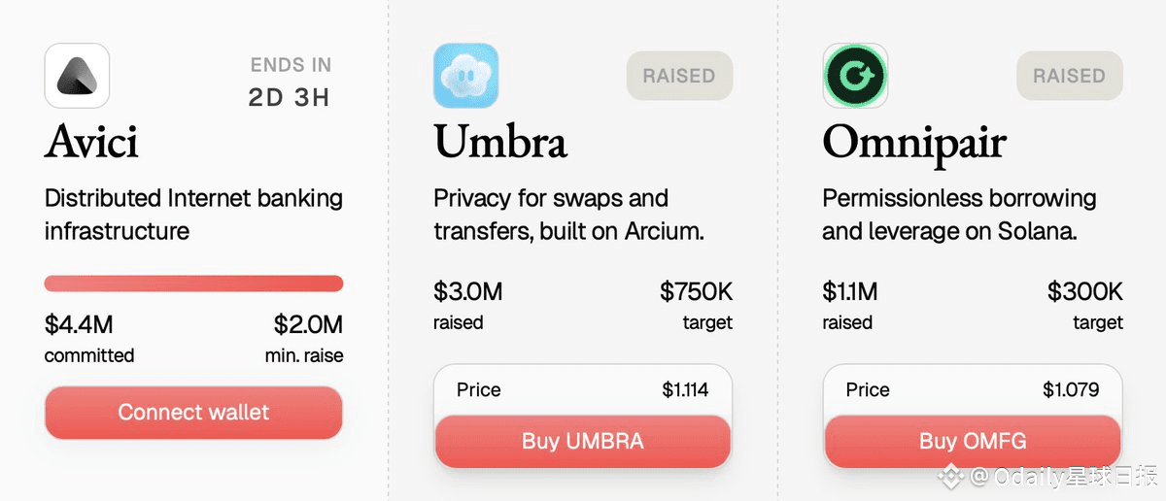
Task: Click the Avici red progress bar
Action: click(193, 284)
